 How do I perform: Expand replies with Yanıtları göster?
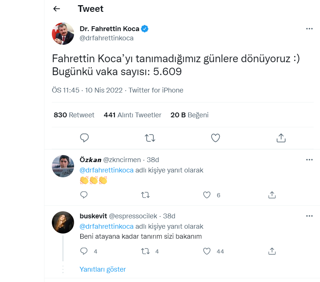click(x=103, y=269)
